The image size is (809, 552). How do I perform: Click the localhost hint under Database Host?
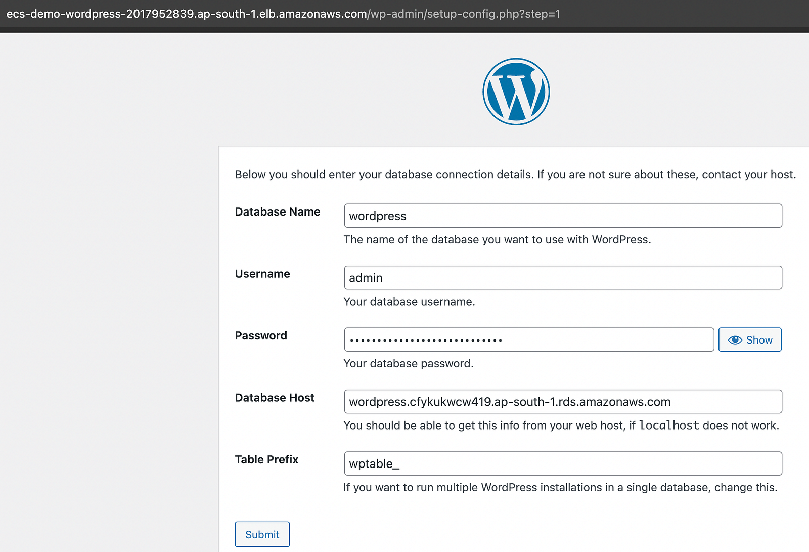tap(561, 426)
